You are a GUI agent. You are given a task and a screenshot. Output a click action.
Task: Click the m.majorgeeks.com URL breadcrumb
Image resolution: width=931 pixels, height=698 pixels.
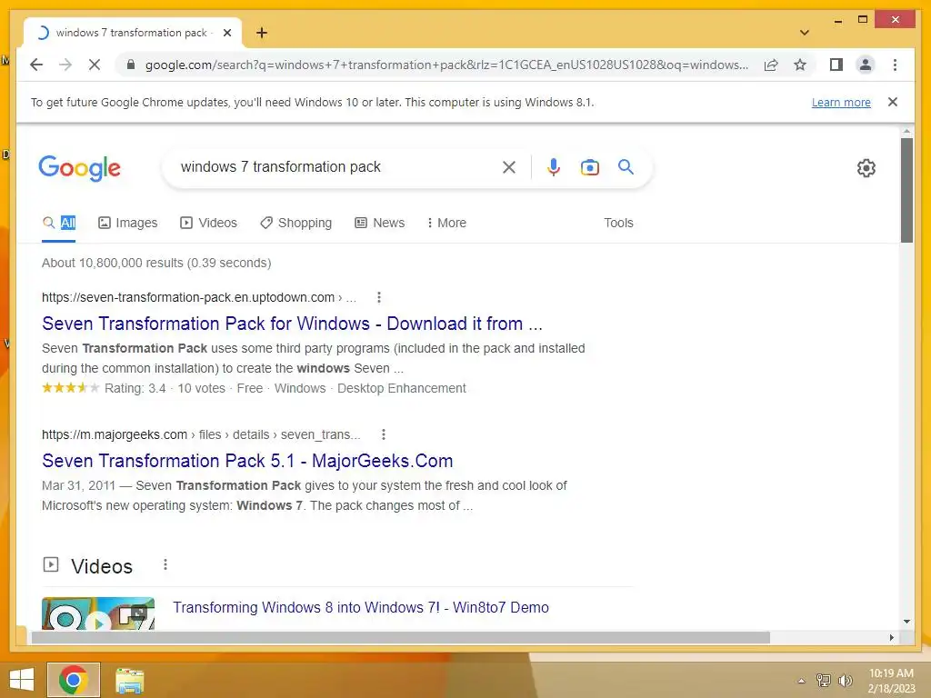[201, 434]
